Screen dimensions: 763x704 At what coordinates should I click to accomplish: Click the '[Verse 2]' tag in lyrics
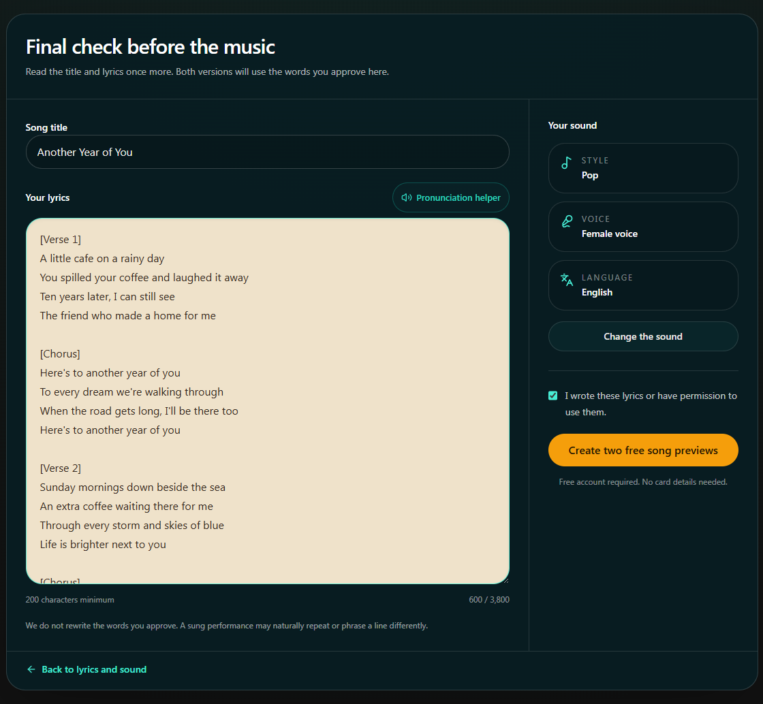61,468
